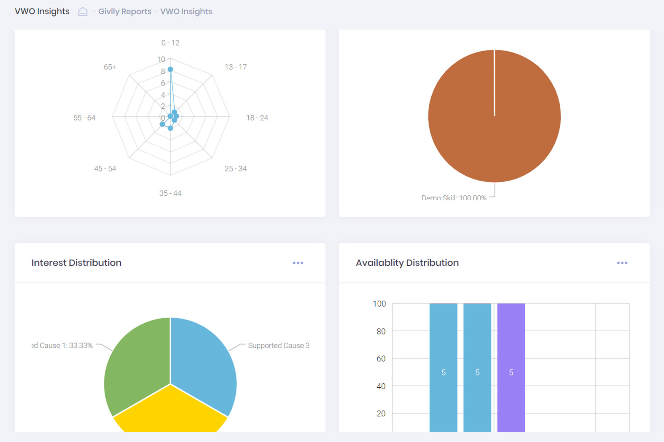664x442 pixels.
Task: Open Givlly Reports breadcrumb link
Action: point(125,11)
